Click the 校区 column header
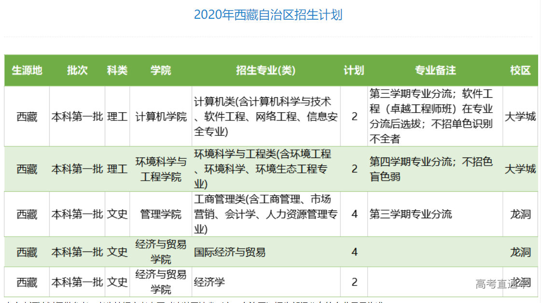542x303 pixels. pyautogui.click(x=520, y=70)
